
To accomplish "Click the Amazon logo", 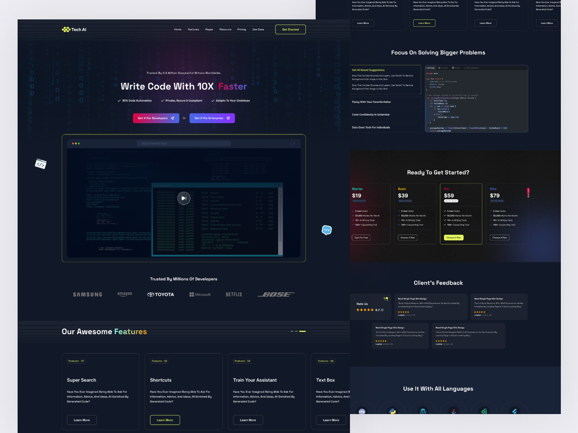I will pos(125,294).
